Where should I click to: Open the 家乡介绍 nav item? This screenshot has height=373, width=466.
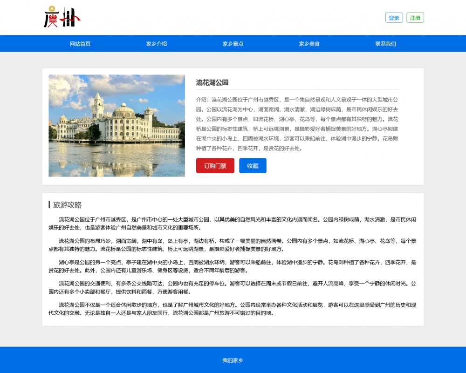click(157, 44)
